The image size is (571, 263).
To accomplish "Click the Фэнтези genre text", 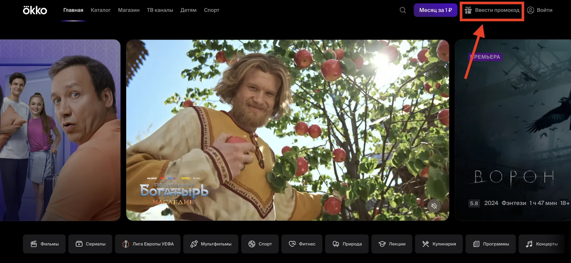I will (514, 203).
